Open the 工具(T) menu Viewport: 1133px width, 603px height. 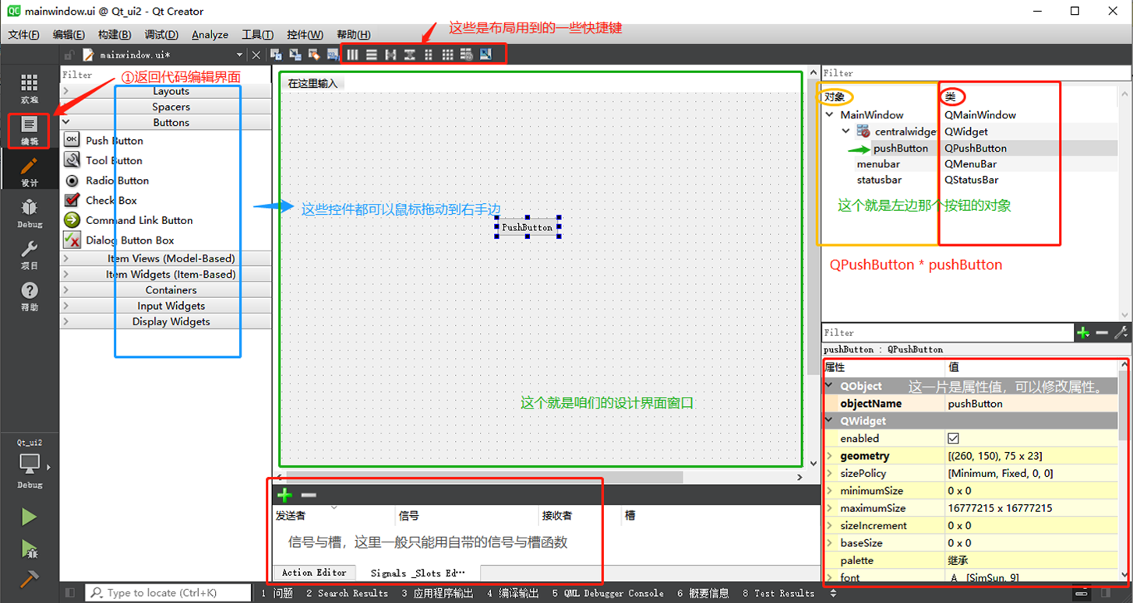257,34
